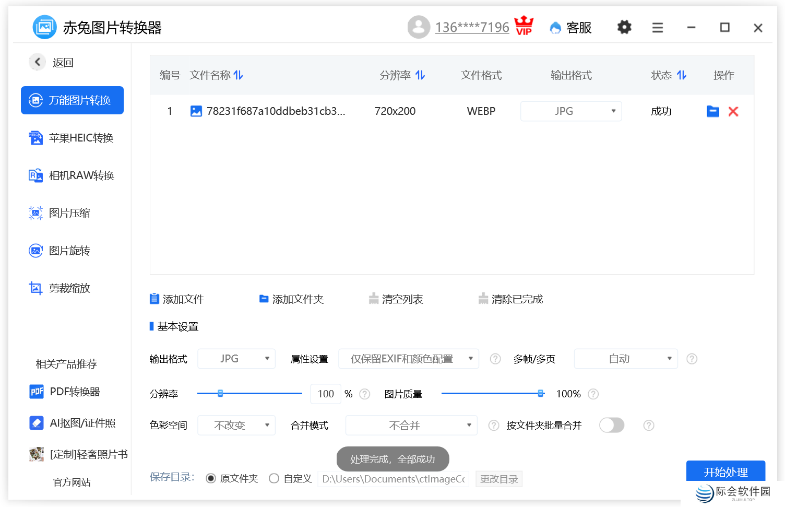Select the 万能图片转换 sidebar tool
This screenshot has width=785, height=507.
[72, 100]
